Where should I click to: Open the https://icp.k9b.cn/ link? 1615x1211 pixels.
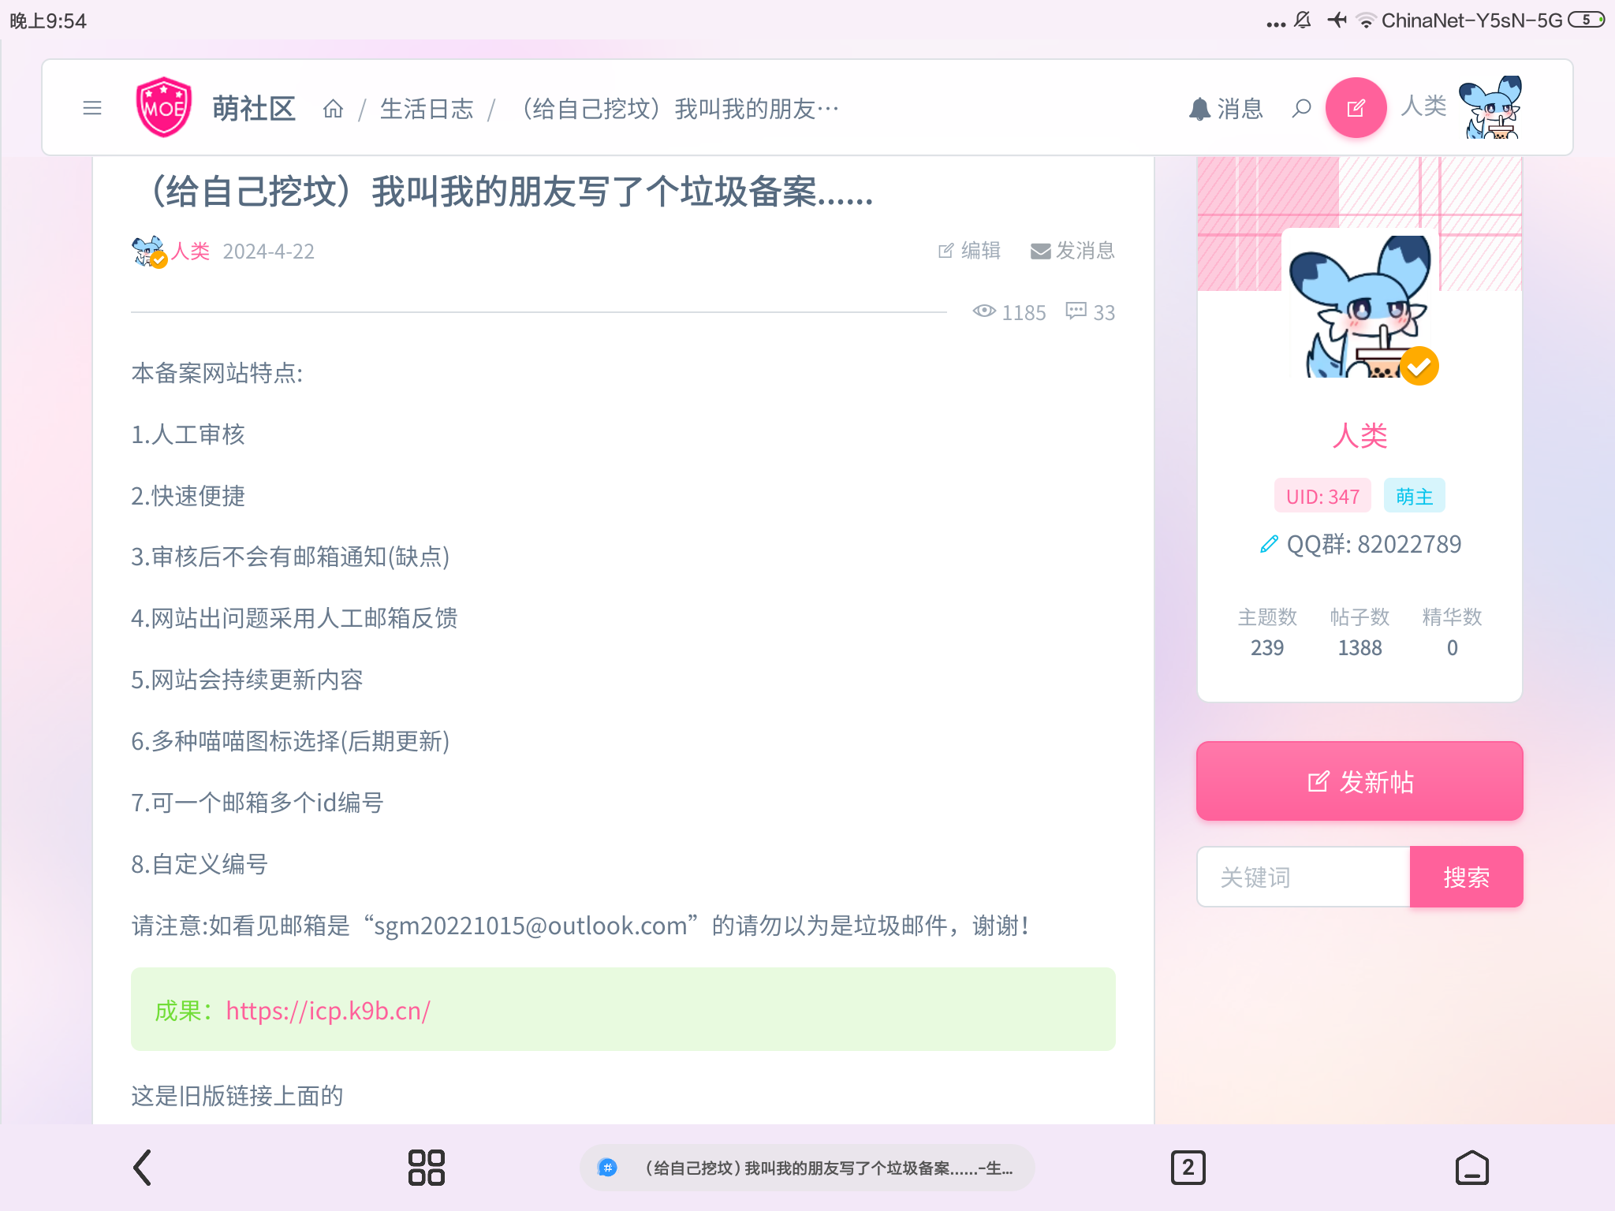tap(328, 1011)
